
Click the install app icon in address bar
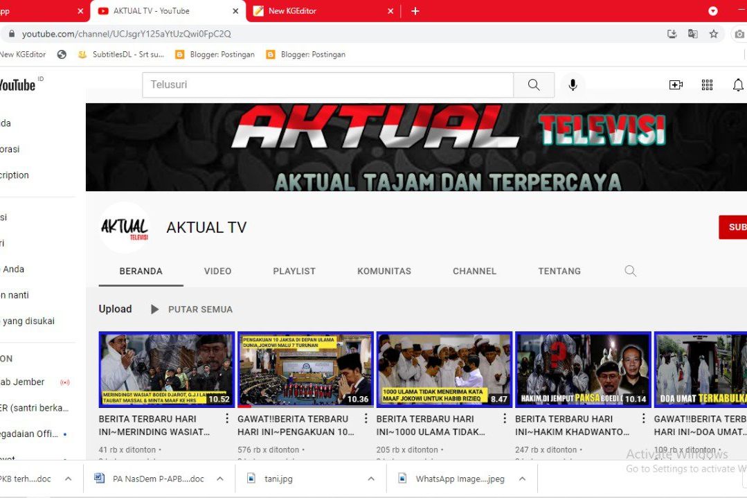tap(672, 34)
